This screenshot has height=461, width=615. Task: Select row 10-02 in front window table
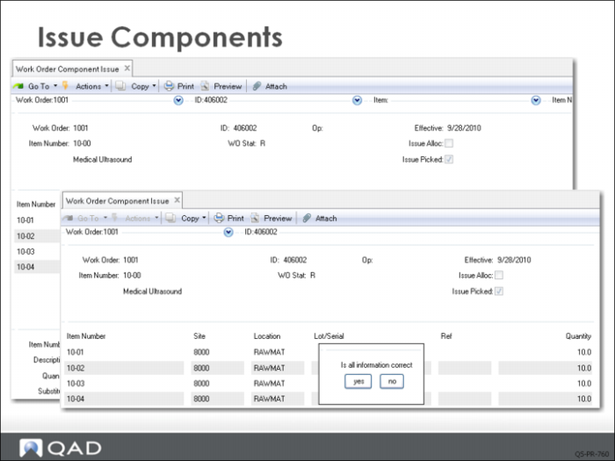329,368
